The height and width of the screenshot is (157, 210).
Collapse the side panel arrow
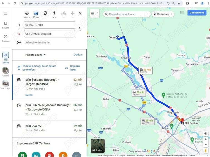click(x=89, y=82)
